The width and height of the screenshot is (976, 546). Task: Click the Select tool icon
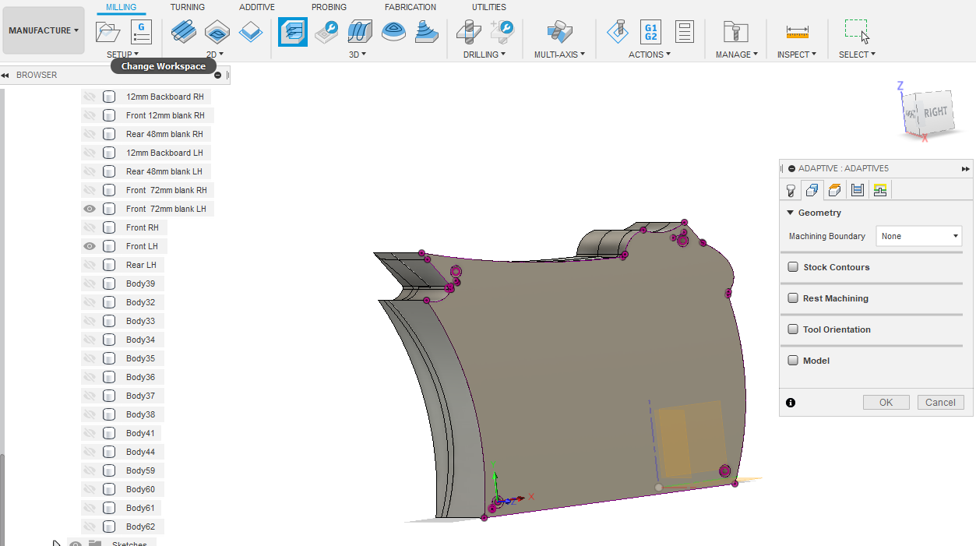[856, 32]
